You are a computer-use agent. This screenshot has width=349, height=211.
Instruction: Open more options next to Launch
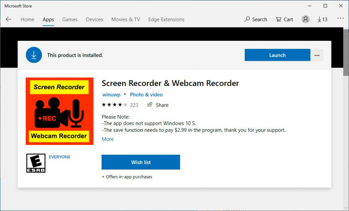[x=317, y=55]
